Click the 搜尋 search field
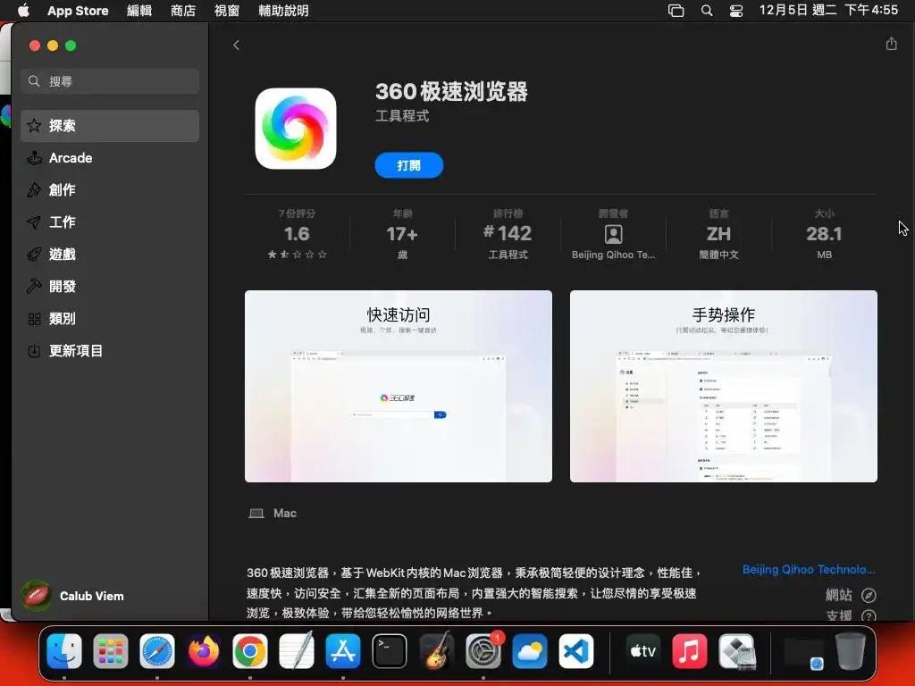The image size is (915, 686). click(110, 81)
